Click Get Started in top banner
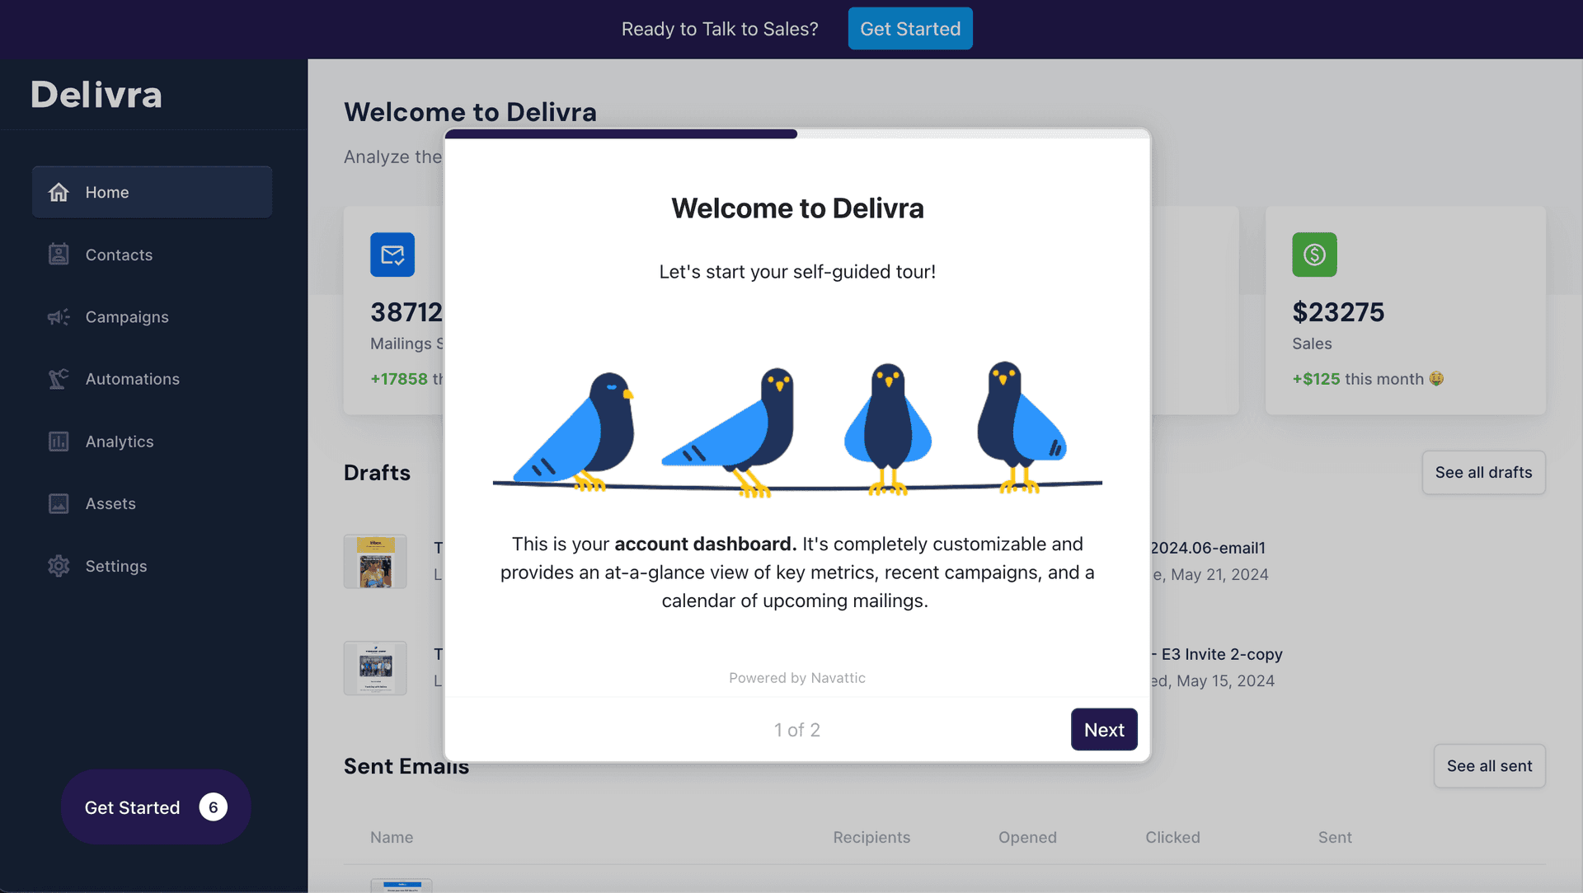The width and height of the screenshot is (1583, 893). 910,29
